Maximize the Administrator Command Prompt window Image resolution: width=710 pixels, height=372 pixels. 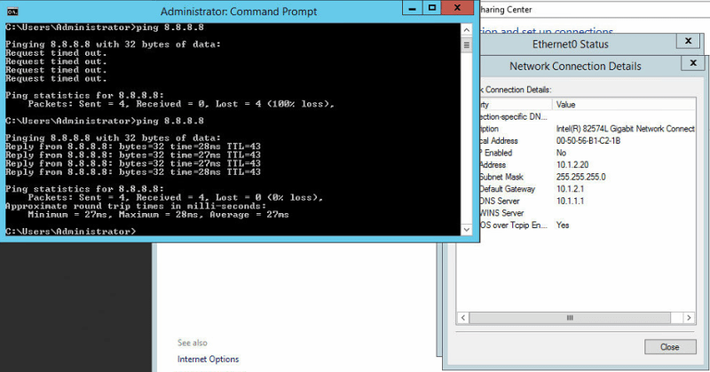coord(432,7)
